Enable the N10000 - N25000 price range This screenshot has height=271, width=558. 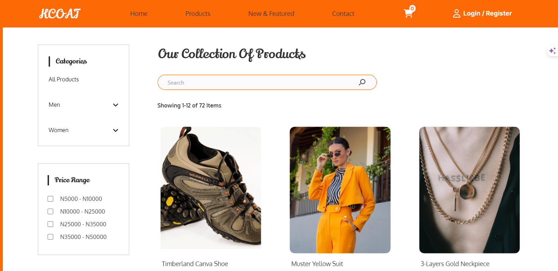[50, 211]
